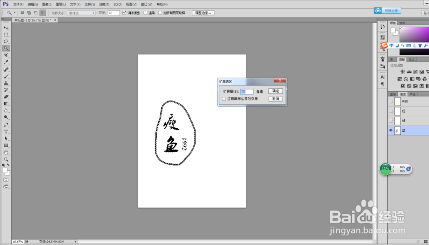429x245 pixels.
Task: Choose Subtract from selection mode icon
Action: pyautogui.click(x=36, y=12)
